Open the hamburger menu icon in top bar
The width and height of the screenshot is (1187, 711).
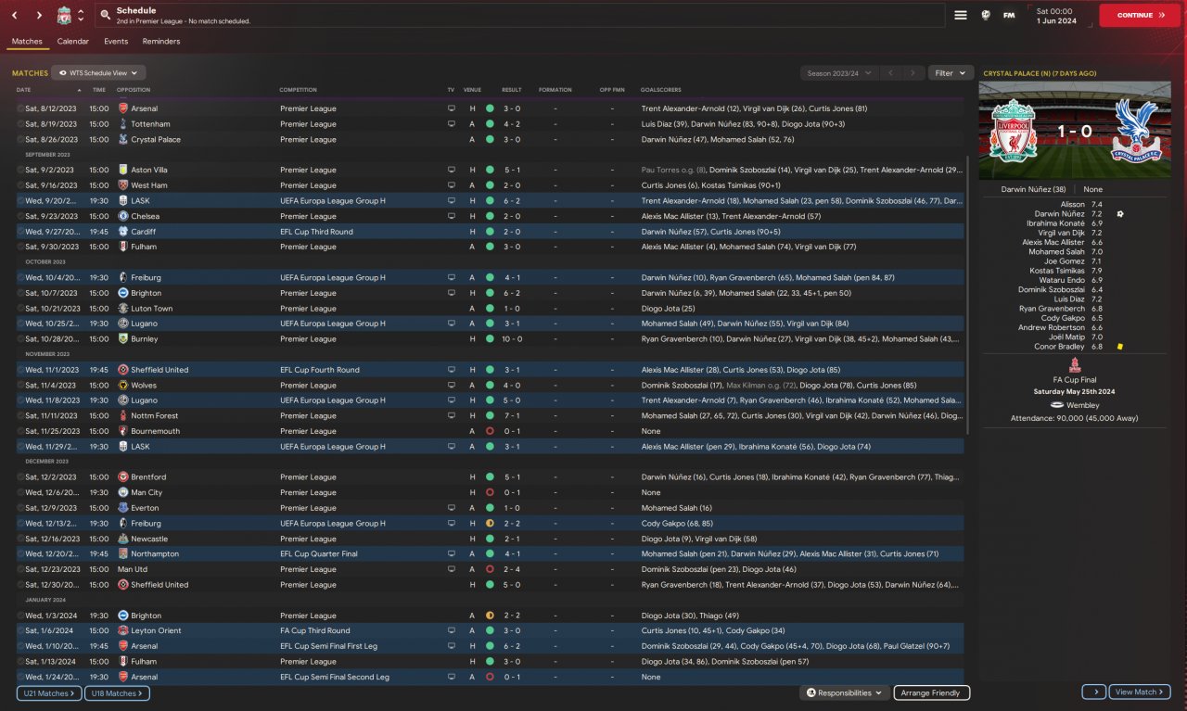click(961, 15)
